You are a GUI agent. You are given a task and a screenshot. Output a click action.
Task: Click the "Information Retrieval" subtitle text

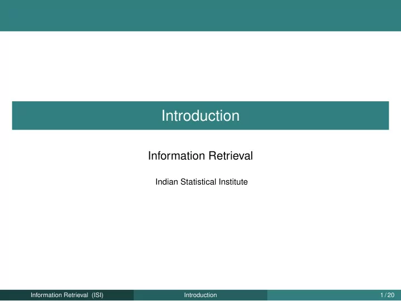pos(200,156)
